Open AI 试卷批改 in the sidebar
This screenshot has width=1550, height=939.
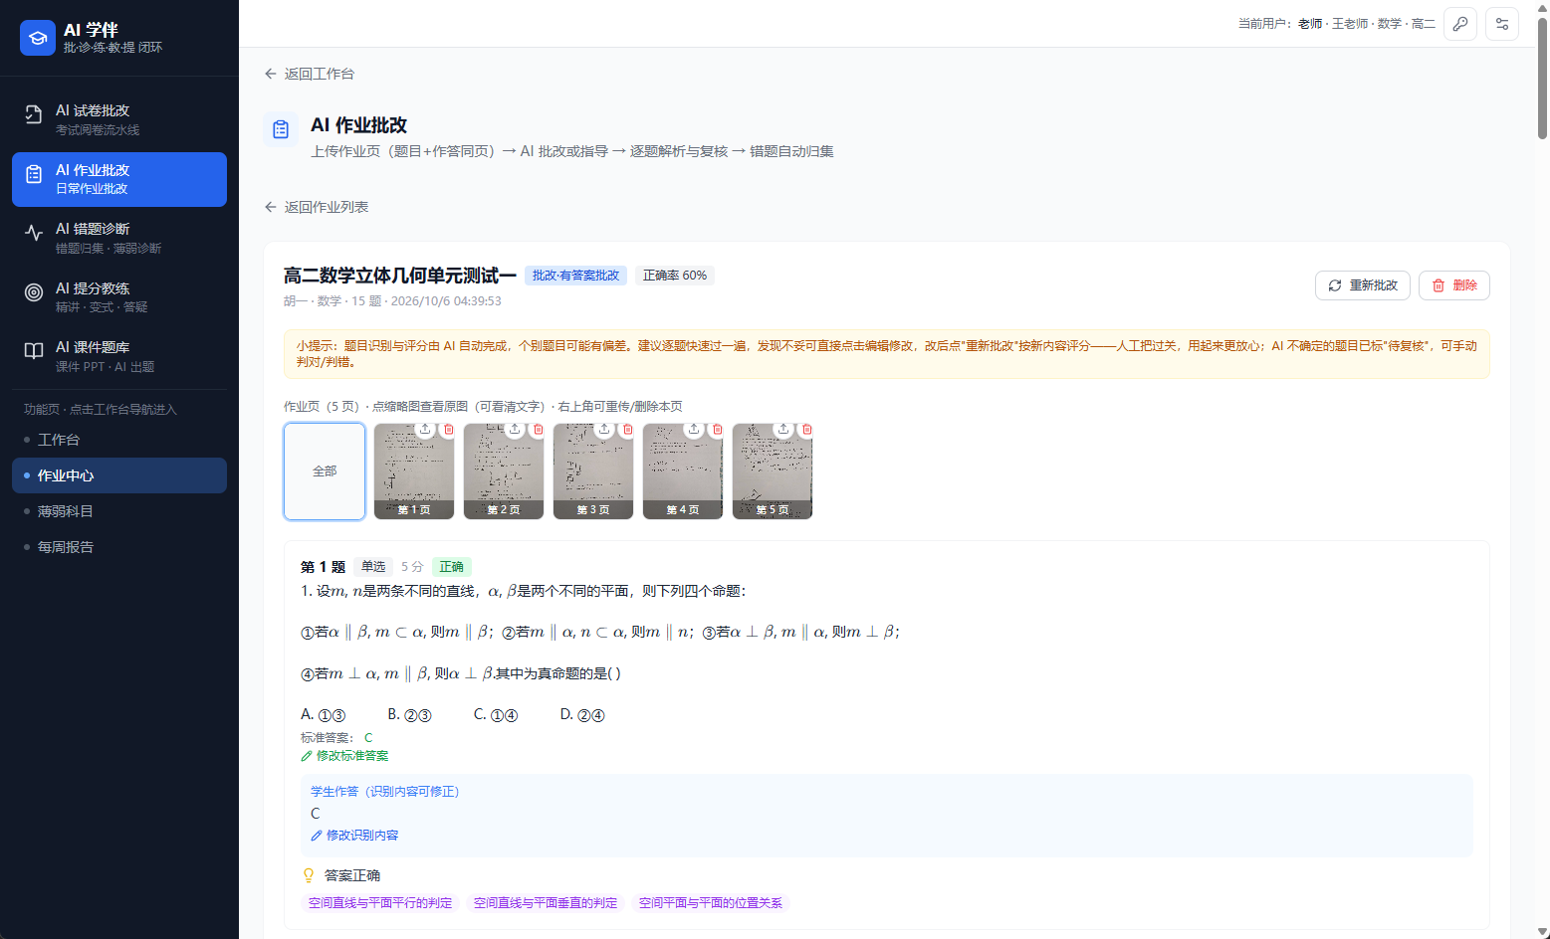(x=119, y=119)
